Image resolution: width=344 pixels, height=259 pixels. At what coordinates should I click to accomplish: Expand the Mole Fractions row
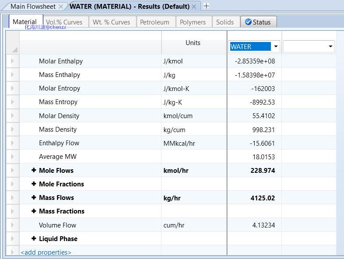(x=34, y=184)
